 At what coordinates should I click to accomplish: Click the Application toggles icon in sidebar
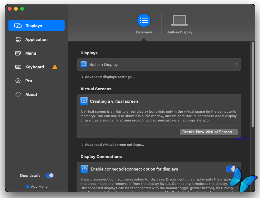point(18,40)
